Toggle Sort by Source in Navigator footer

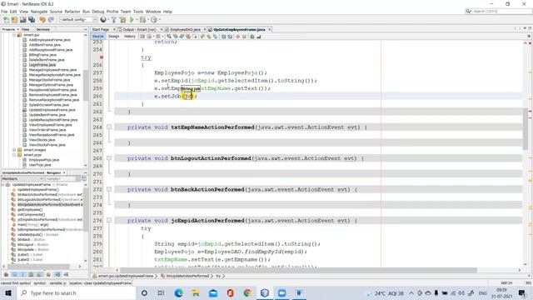click(x=66, y=274)
